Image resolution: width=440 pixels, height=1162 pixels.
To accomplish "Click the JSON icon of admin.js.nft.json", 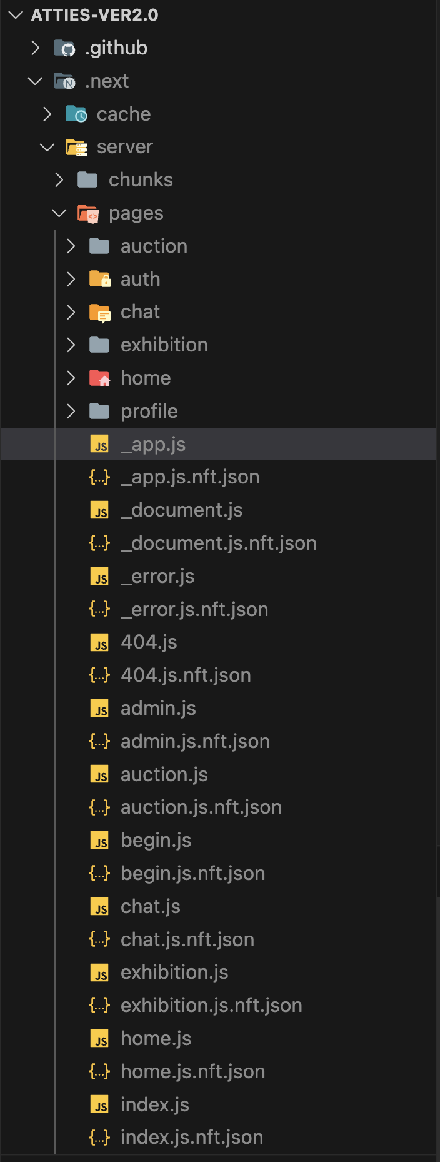I will coord(99,741).
